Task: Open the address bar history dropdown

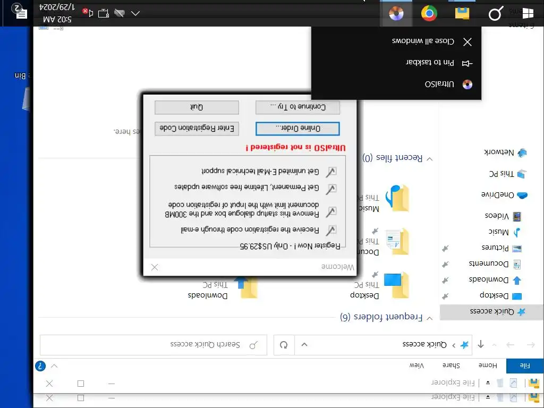Action: [x=304, y=345]
